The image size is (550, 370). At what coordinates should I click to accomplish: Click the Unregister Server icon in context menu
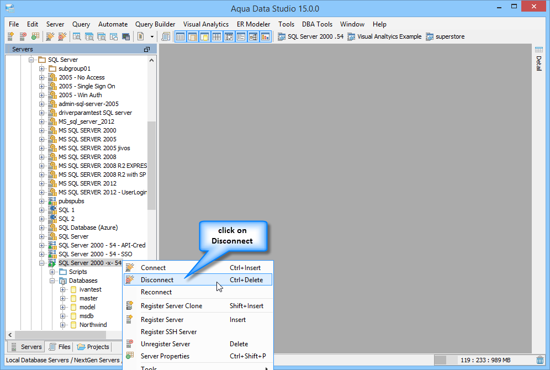[130, 343]
